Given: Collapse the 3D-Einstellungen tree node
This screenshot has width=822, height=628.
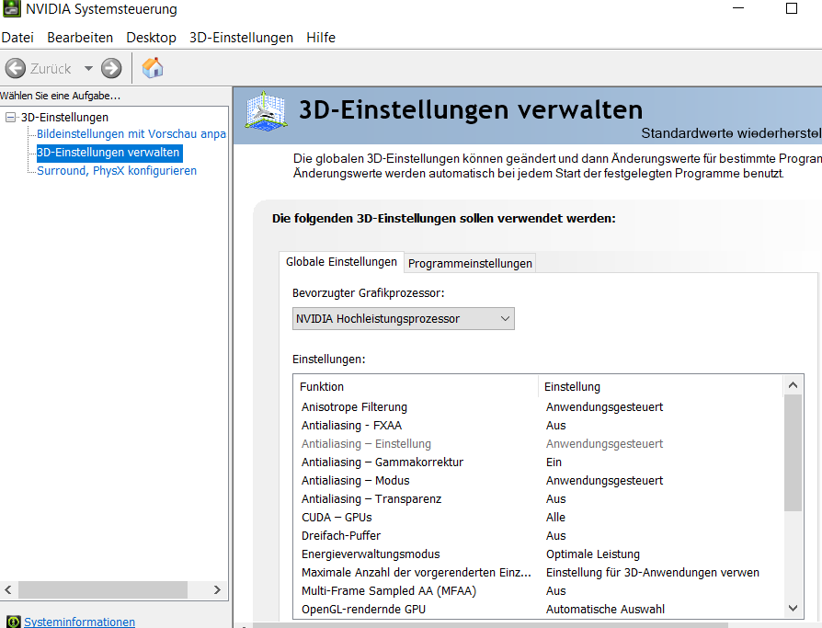Looking at the screenshot, I should tap(10, 117).
